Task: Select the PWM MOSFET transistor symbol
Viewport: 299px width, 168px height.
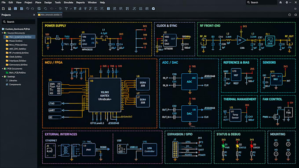Action: pyautogui.click(x=276, y=117)
